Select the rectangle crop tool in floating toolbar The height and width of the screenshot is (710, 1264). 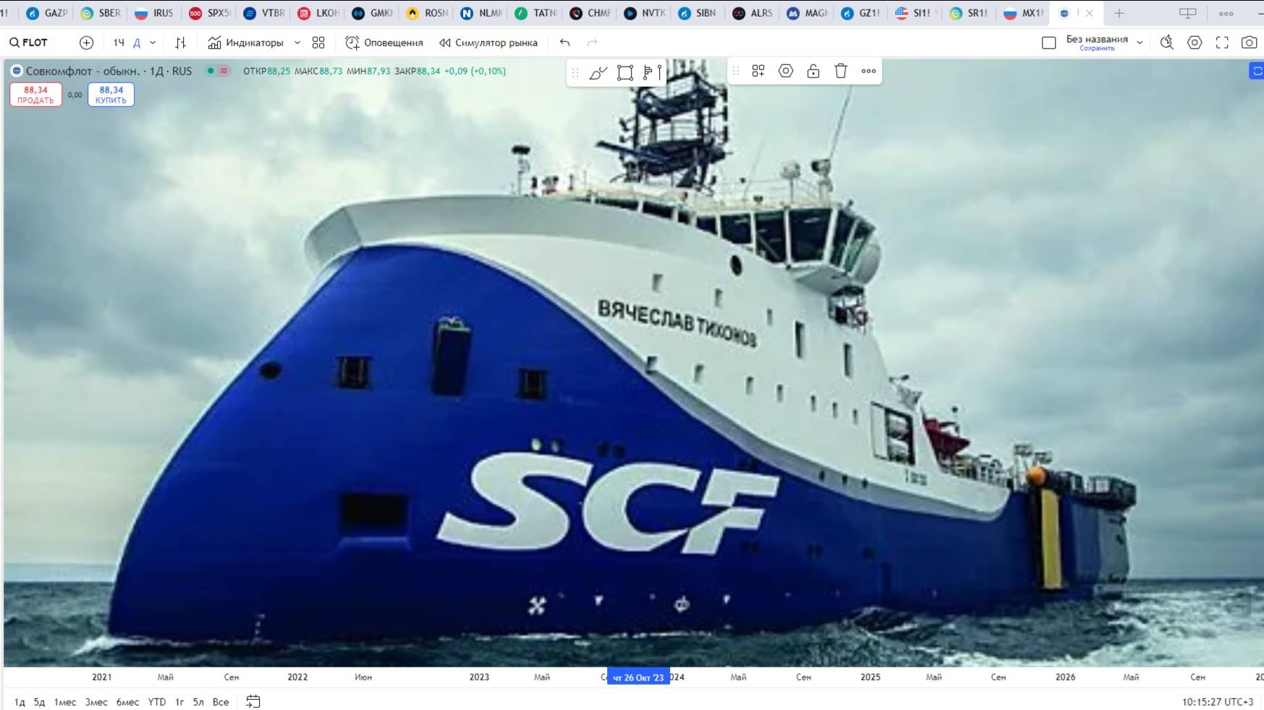coord(625,72)
